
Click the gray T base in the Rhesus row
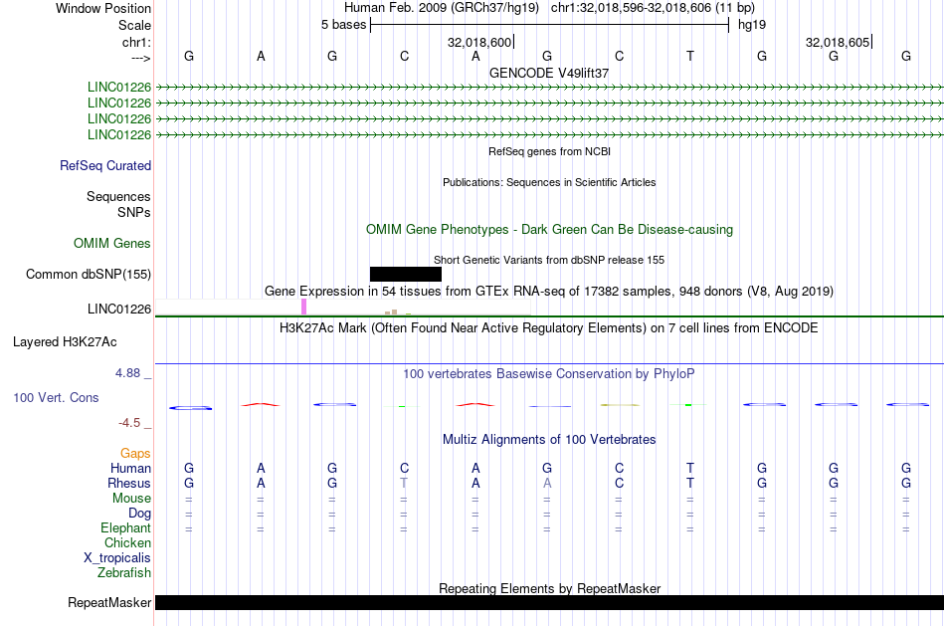(x=404, y=483)
